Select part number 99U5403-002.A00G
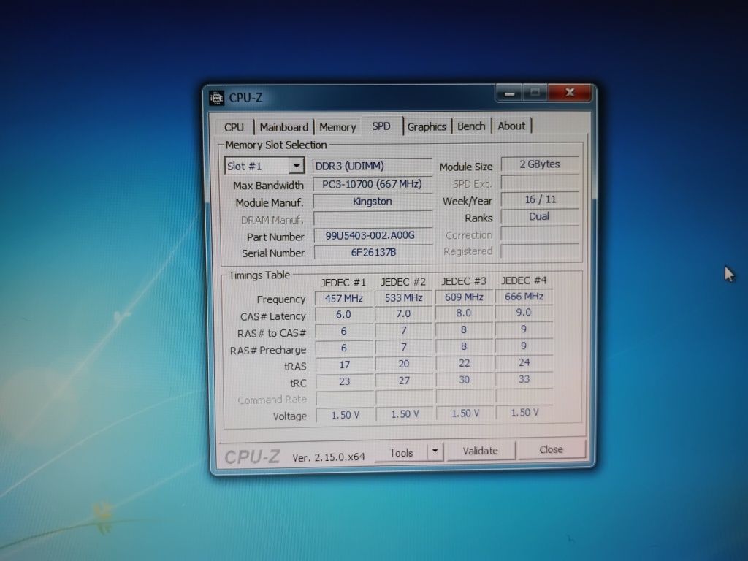The image size is (748, 561). tap(373, 235)
